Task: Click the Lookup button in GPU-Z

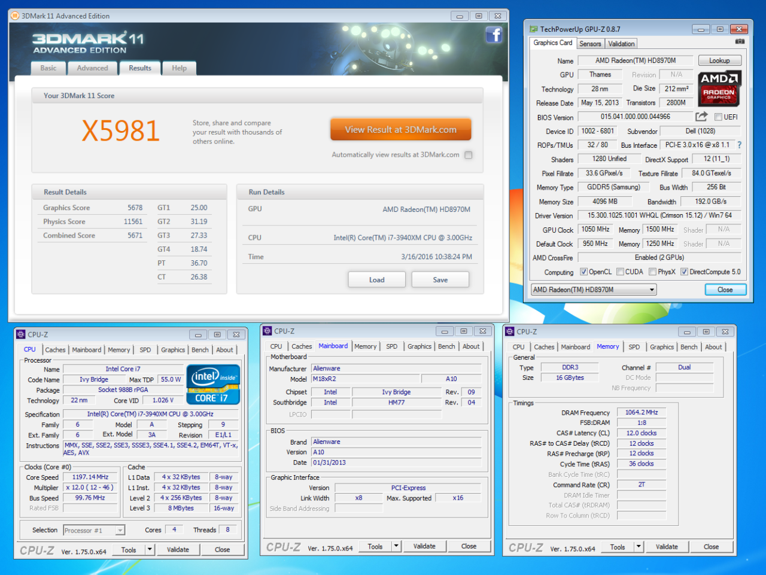Action: tap(719, 60)
